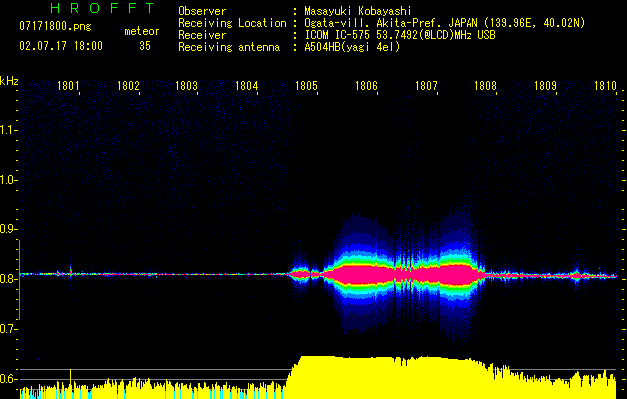Click the 1.1 frequency axis label
Screen dimensions: 627x399
tap(8, 130)
